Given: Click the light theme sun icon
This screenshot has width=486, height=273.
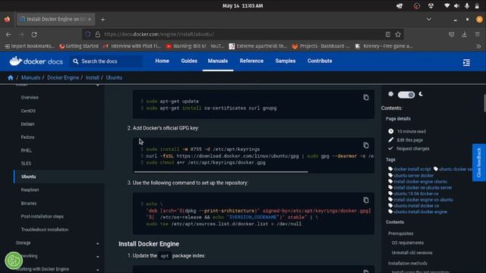Looking at the screenshot, I should (x=390, y=94).
